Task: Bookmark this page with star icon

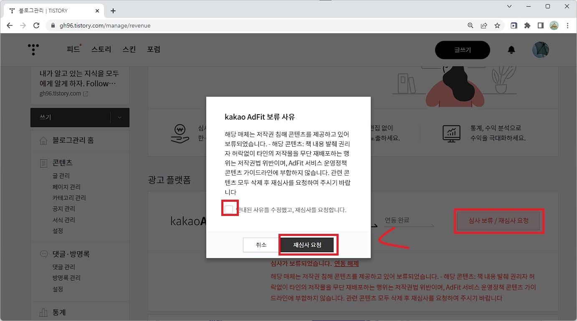Action: pos(497,25)
